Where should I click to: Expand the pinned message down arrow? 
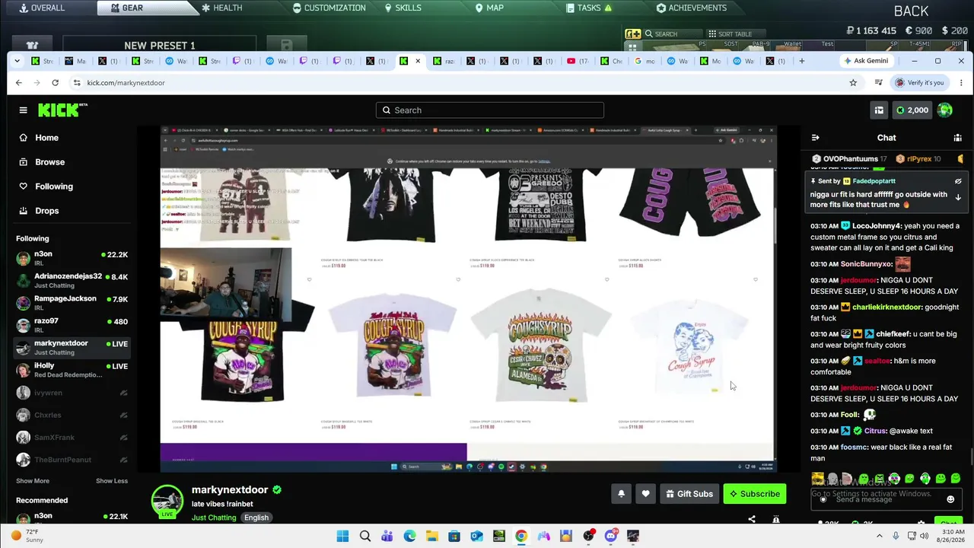pos(958,197)
